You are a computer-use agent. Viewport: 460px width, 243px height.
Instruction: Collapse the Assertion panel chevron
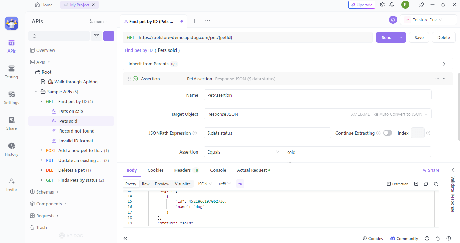tap(444, 79)
